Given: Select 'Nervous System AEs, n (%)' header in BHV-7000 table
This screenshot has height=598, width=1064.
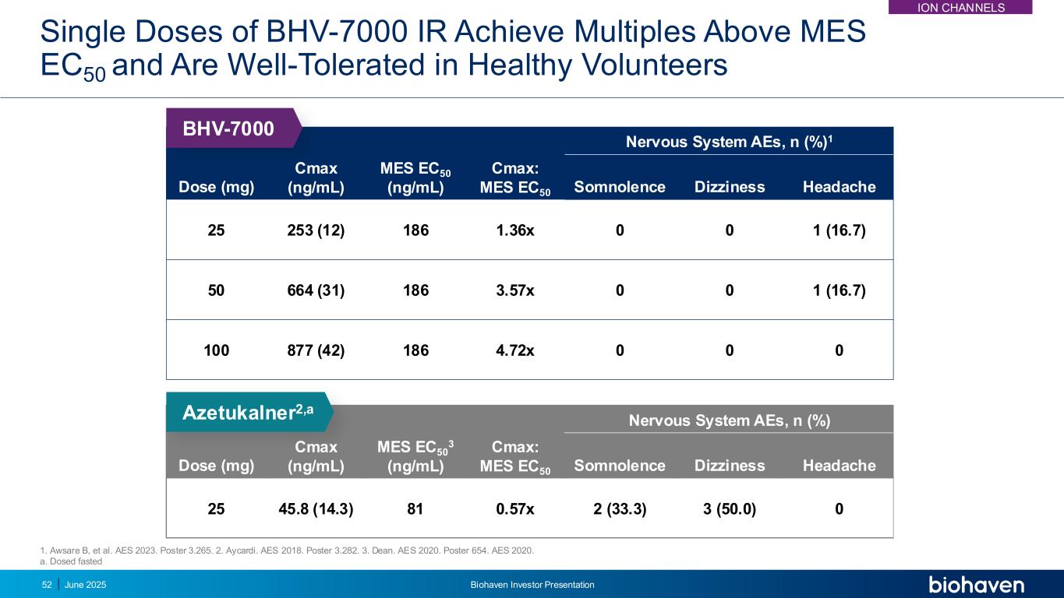Looking at the screenshot, I should 729,141.
